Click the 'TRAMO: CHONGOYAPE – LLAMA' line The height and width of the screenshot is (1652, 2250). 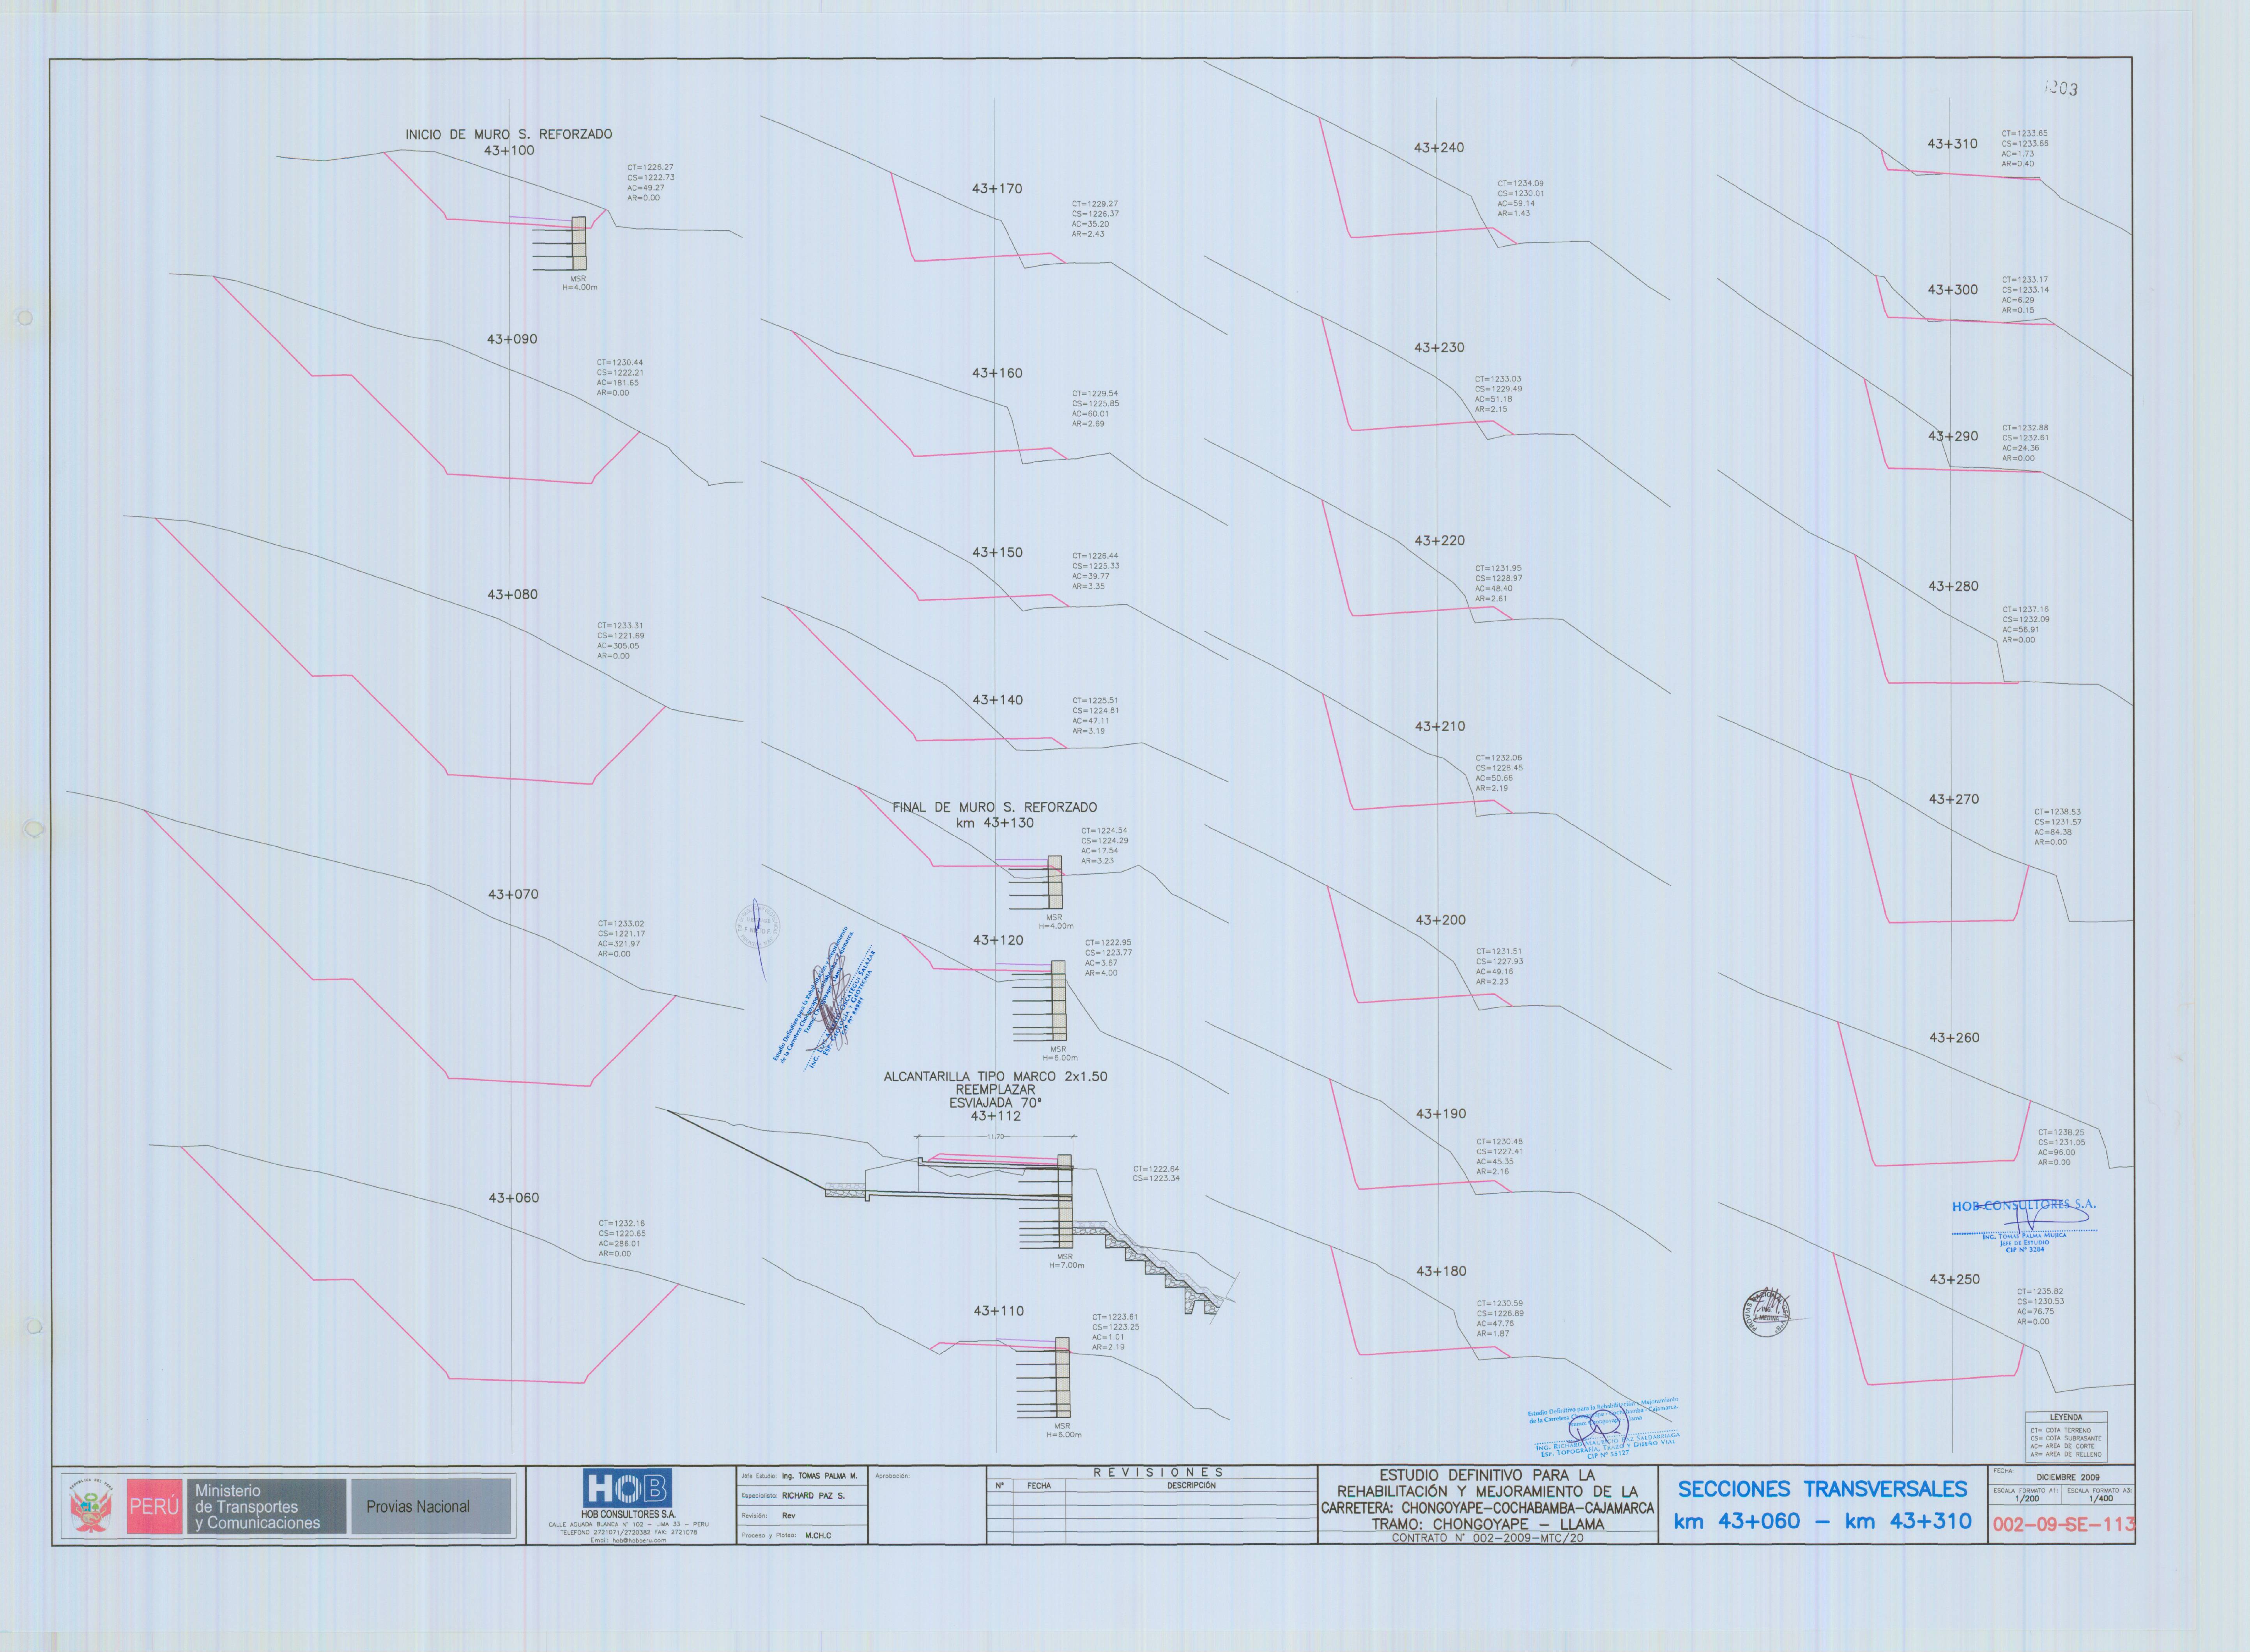[x=1488, y=1524]
